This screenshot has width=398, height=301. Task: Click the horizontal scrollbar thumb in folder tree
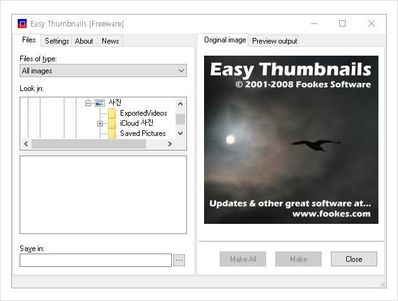point(88,144)
